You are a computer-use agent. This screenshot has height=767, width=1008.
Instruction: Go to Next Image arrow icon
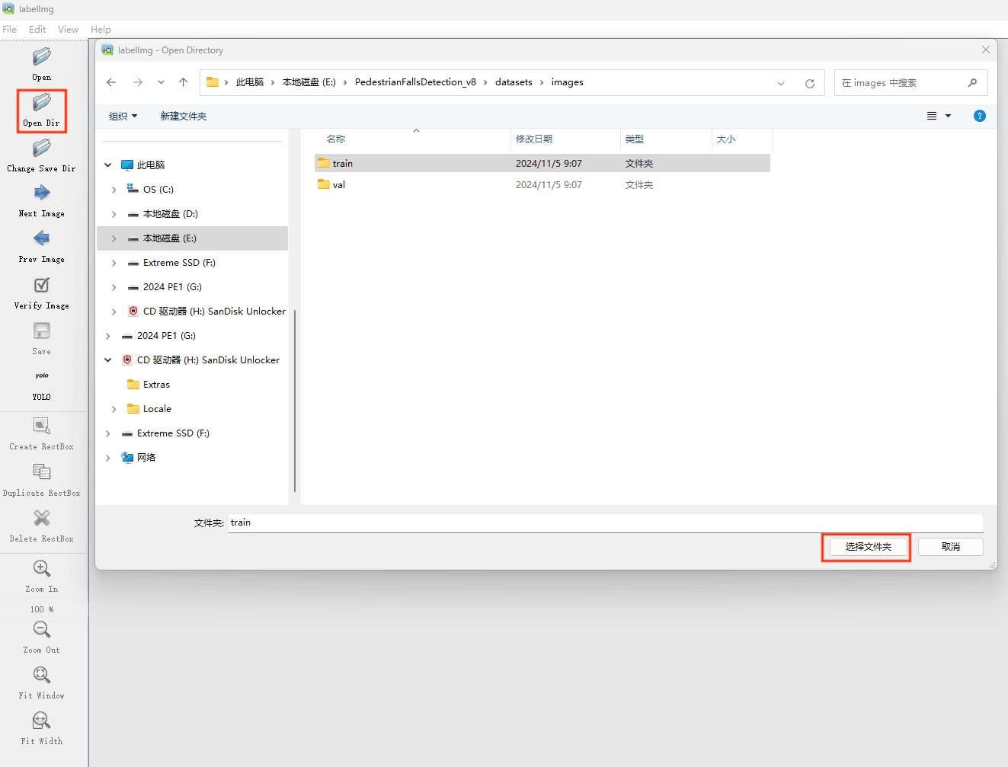[x=42, y=193]
